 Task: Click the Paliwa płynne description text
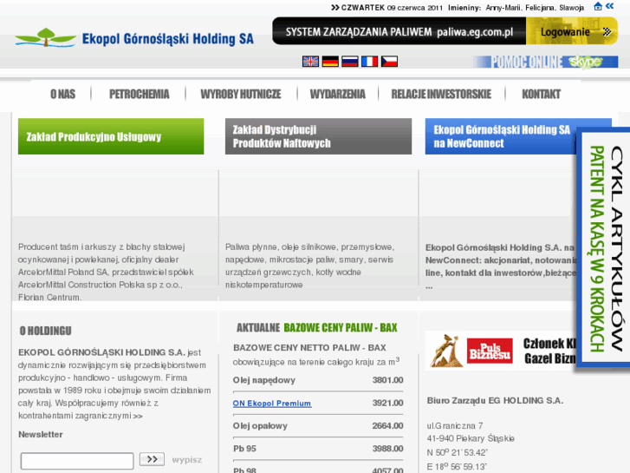pos(309,266)
